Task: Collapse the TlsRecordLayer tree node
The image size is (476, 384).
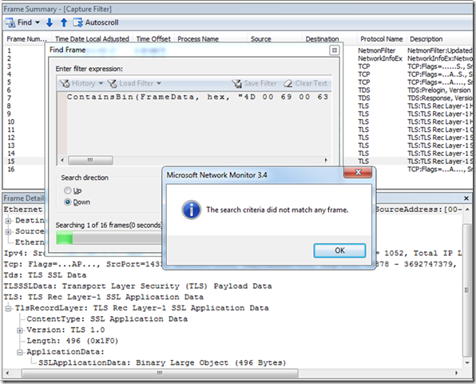Action: point(8,309)
